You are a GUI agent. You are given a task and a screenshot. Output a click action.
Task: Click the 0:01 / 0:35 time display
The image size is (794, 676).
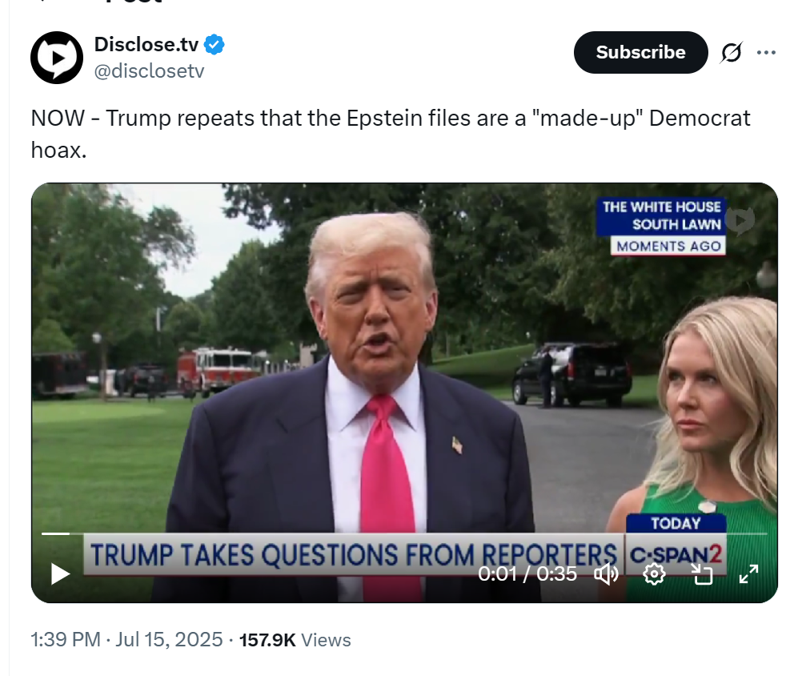(527, 574)
